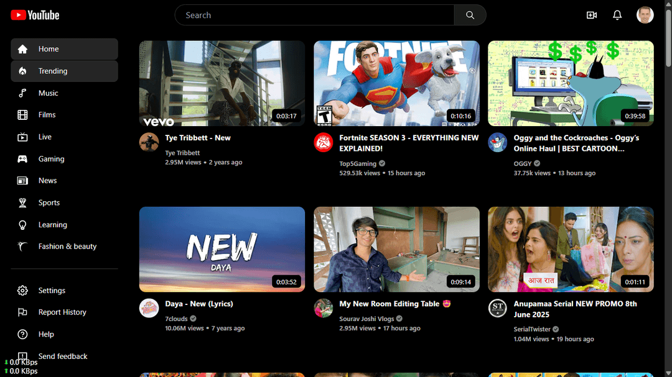Open Daya - New (Lyrics) video title
The height and width of the screenshot is (377, 672).
199,304
